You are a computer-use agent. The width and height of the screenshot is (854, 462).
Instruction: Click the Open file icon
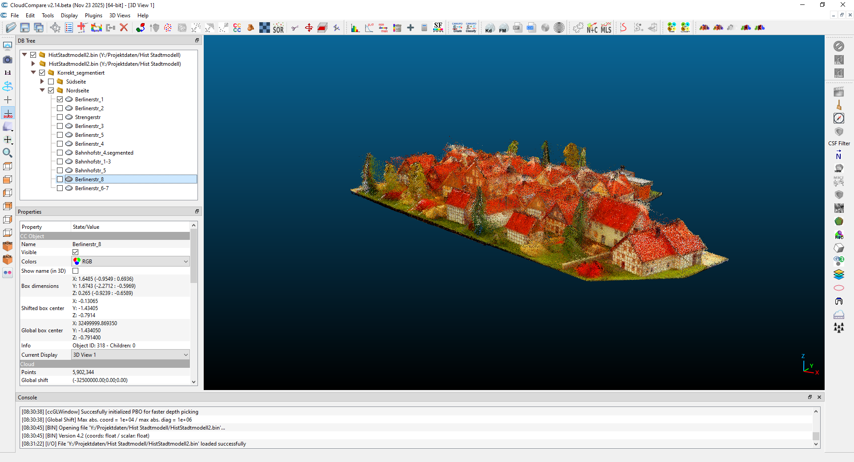[x=11, y=28]
